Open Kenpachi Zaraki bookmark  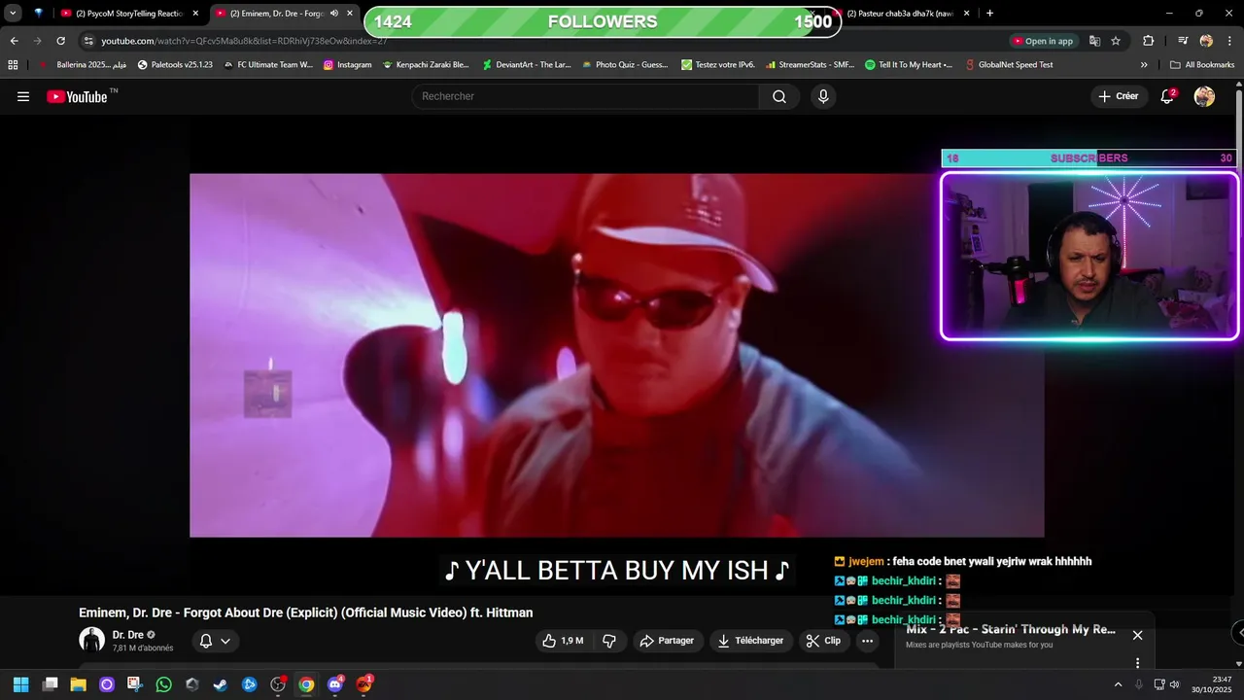pyautogui.click(x=426, y=65)
